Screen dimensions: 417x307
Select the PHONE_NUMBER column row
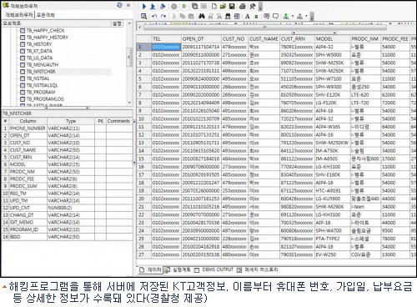[x=67, y=128]
